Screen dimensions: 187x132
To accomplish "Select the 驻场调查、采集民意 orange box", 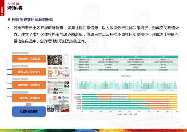I will tap(29, 59).
